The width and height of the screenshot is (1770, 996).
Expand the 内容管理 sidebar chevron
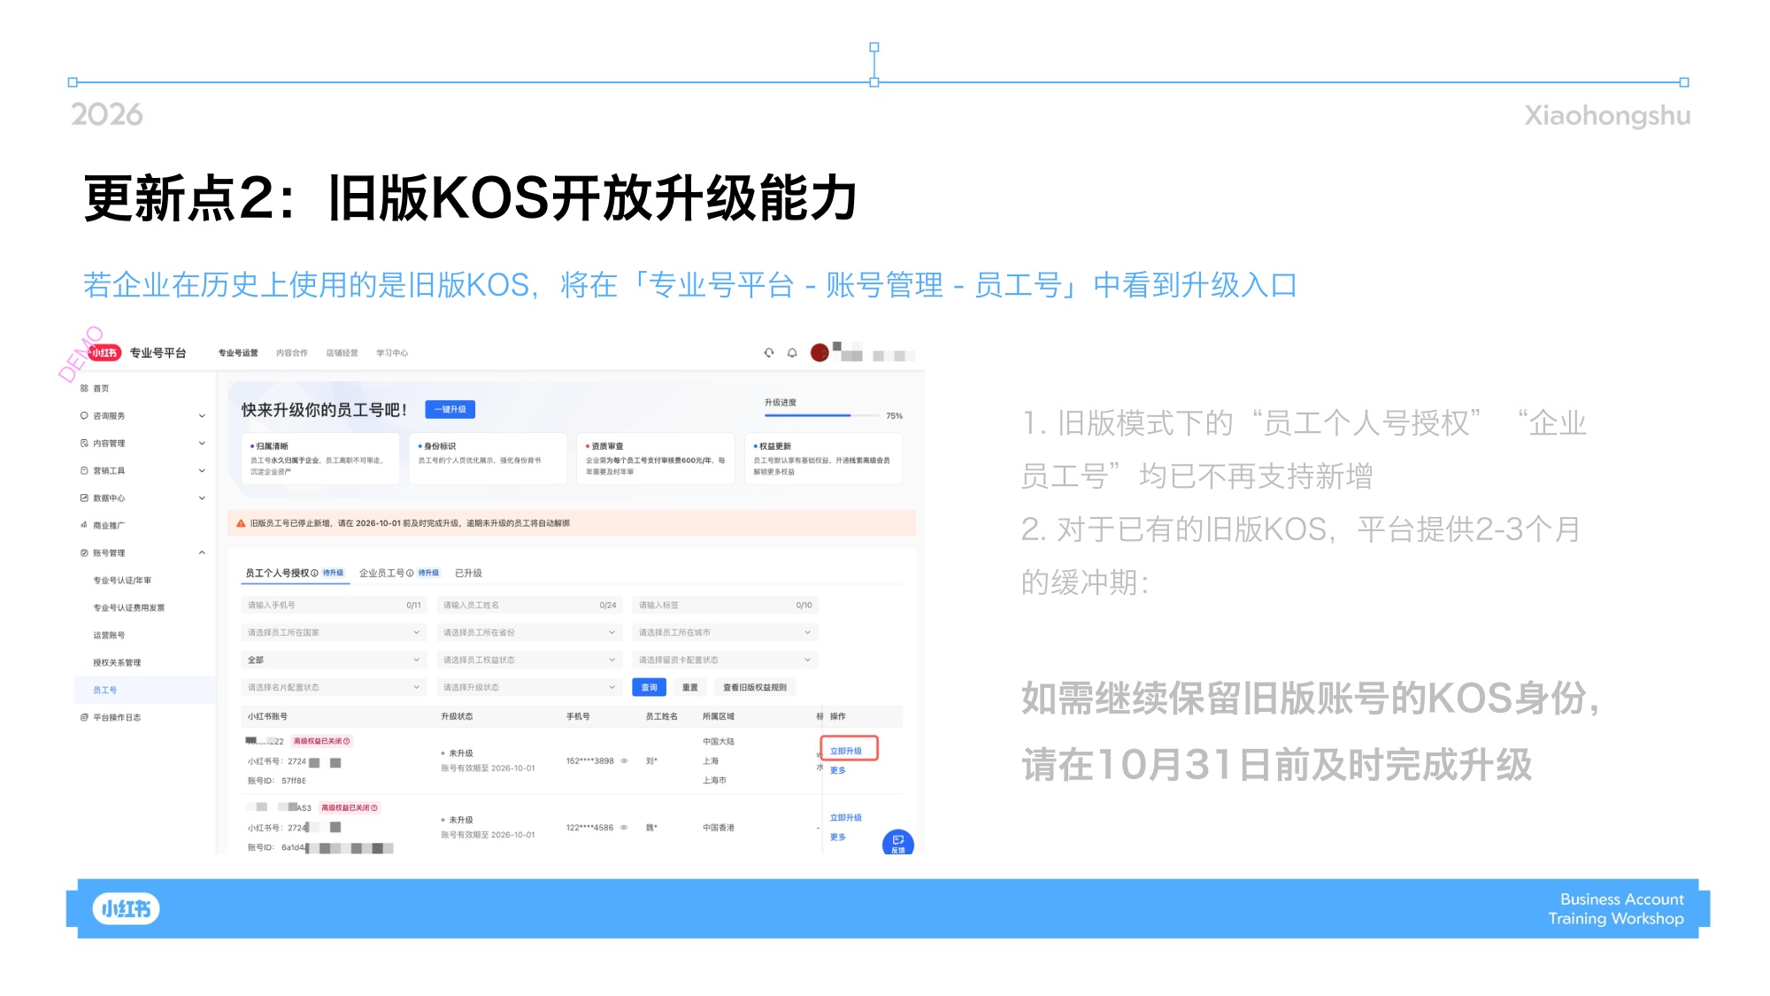point(202,444)
